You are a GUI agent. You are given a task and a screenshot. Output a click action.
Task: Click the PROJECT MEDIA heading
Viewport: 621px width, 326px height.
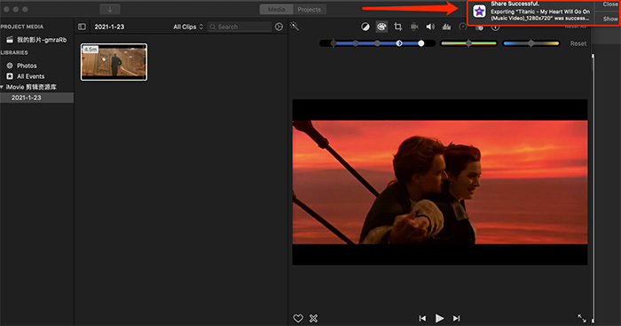click(x=22, y=27)
